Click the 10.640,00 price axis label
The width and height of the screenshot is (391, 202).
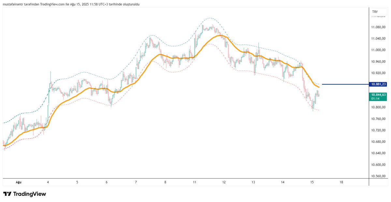[x=378, y=153]
